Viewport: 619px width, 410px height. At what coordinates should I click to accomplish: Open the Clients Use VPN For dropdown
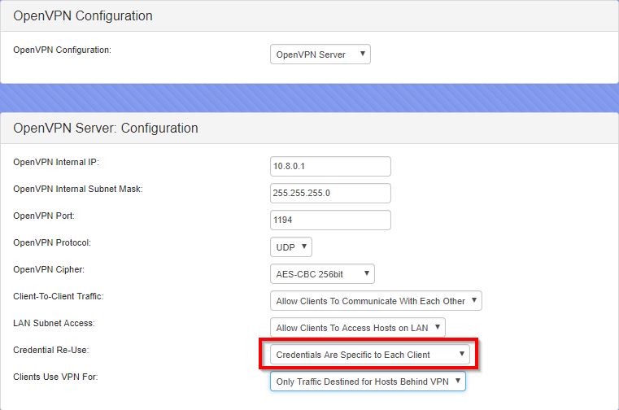(x=368, y=382)
